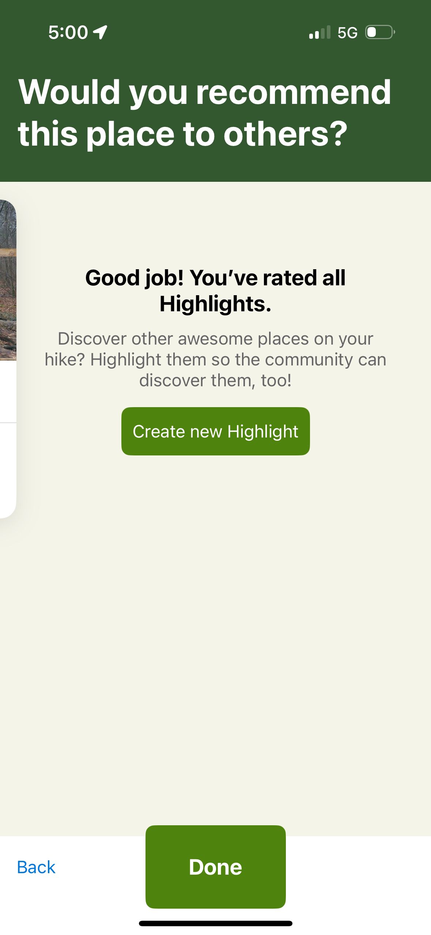The image size is (431, 935).
Task: Tap the 'discover them, too!' text line
Action: pyautogui.click(x=215, y=380)
